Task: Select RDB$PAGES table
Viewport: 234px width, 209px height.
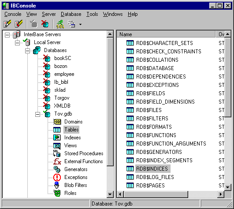Action: pyautogui.click(x=150, y=186)
